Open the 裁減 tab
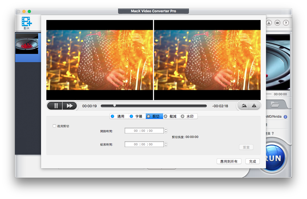Viewport: 307px width, 199px height. 171,117
